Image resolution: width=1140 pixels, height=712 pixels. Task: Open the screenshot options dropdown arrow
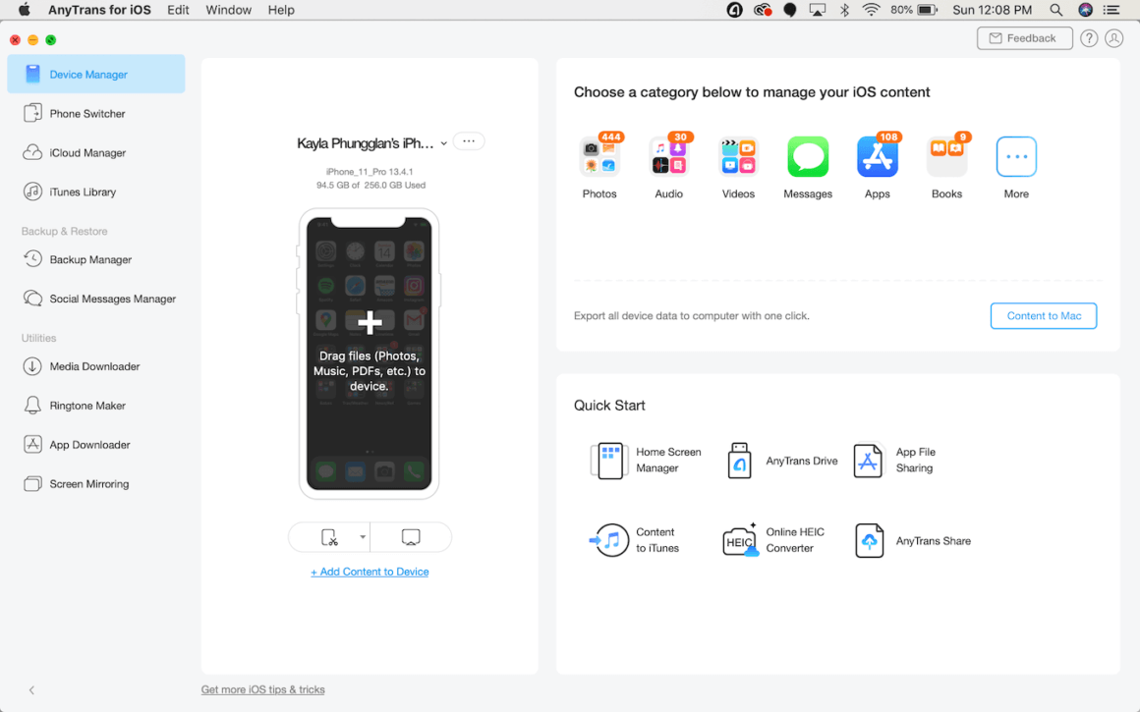coord(362,537)
